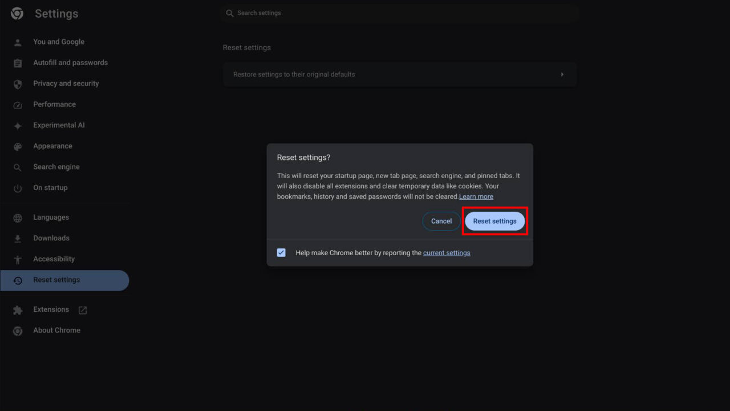Viewport: 730px width, 411px height.
Task: Open the Learn more link
Action: tap(476, 196)
